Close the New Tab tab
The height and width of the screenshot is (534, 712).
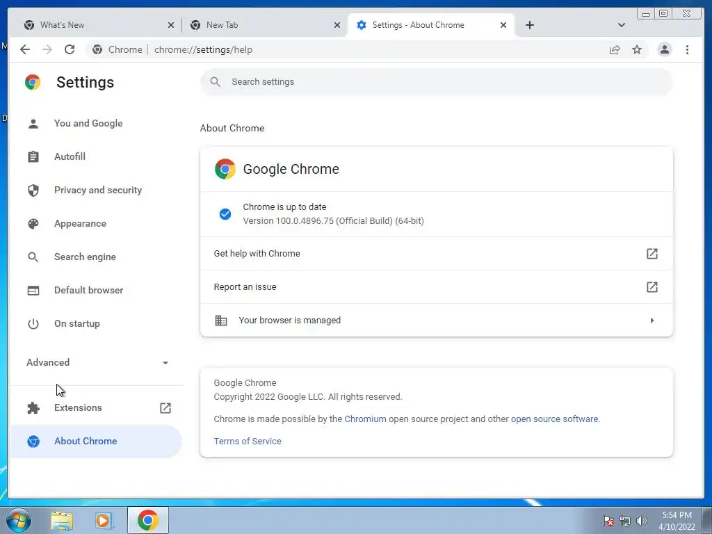[x=337, y=25]
